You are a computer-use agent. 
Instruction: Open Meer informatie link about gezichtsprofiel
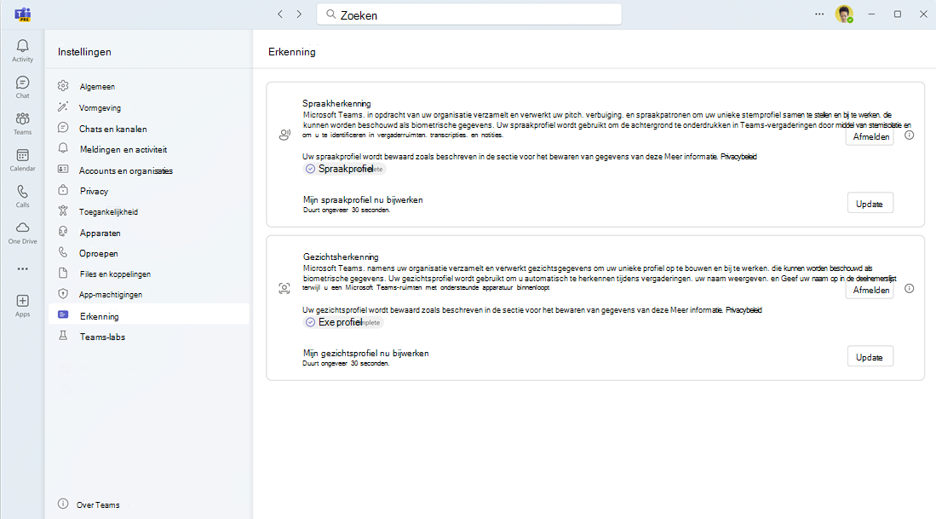(x=697, y=310)
